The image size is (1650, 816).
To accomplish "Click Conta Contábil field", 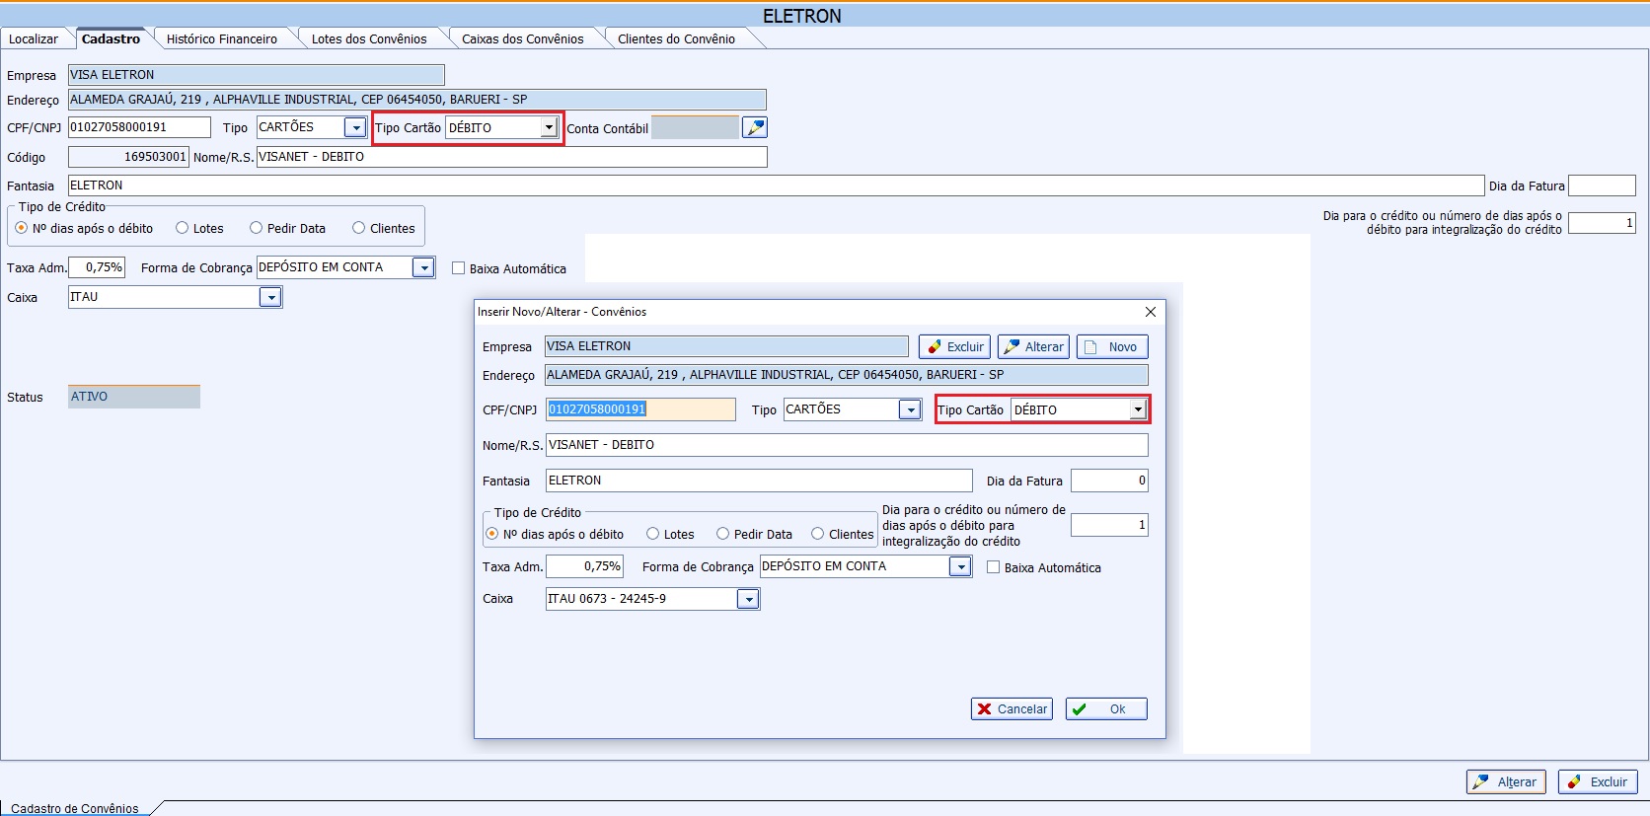I will [695, 127].
